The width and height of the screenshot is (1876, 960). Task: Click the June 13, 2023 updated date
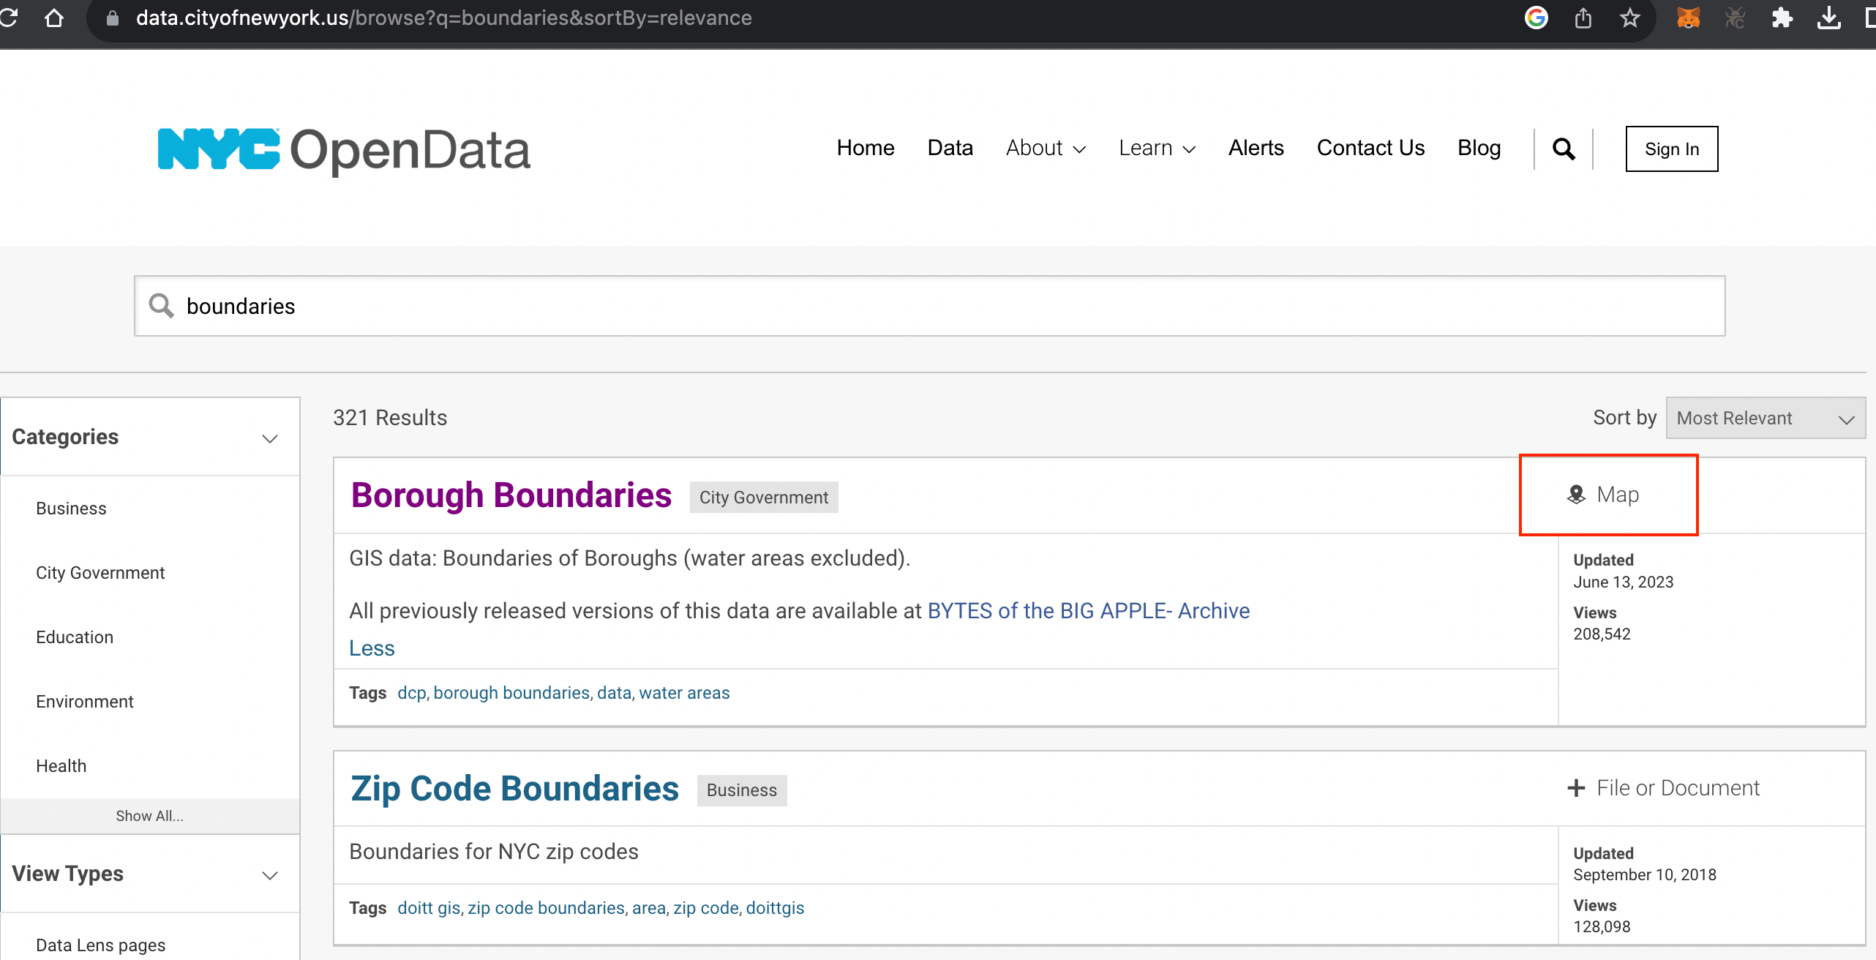tap(1624, 582)
